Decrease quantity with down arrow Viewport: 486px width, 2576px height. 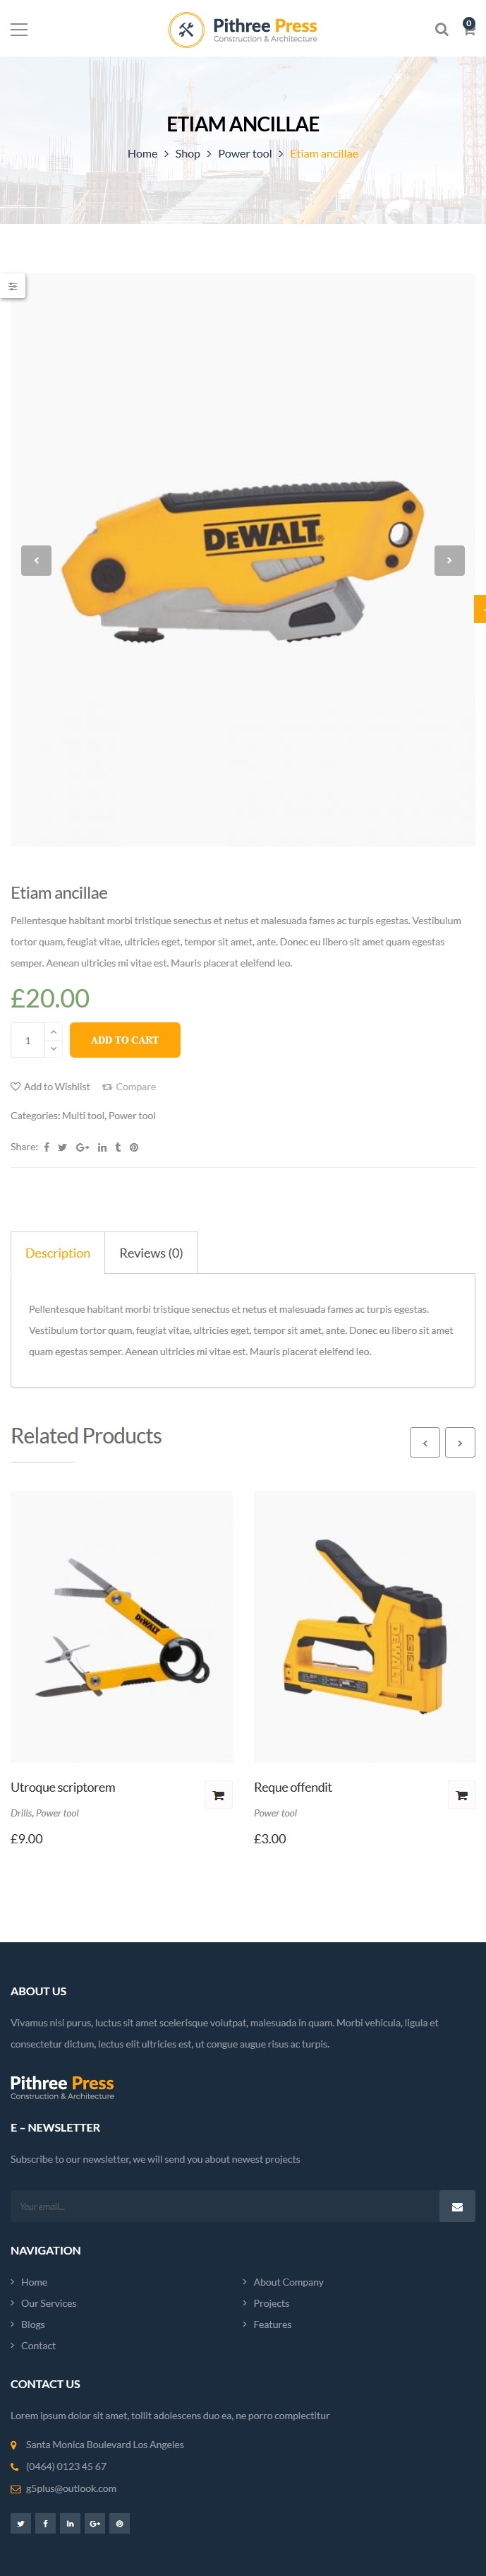(53, 1048)
